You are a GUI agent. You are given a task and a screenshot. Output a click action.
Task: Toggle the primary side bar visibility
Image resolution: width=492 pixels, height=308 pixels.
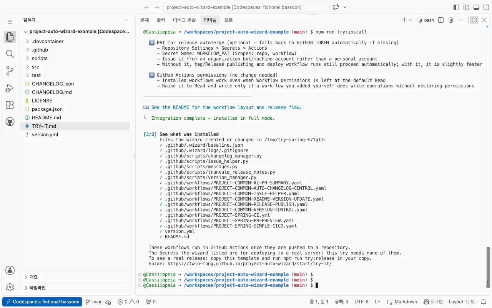pos(456,7)
